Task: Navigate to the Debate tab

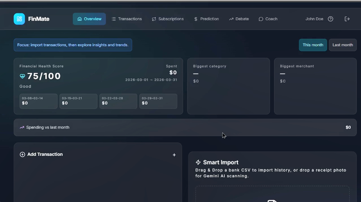Action: pyautogui.click(x=239, y=19)
